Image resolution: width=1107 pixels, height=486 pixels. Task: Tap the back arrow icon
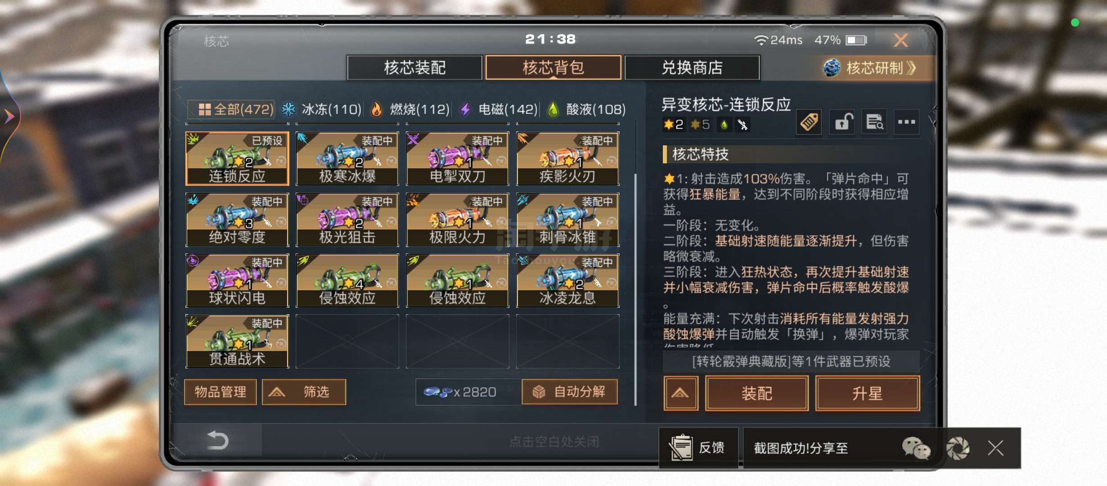pyautogui.click(x=218, y=440)
